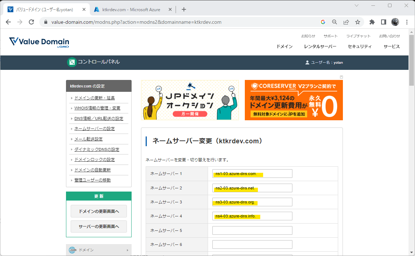415x256 pixels.
Task: Open WHOIS情報の管理・変更 link
Action: (x=97, y=108)
